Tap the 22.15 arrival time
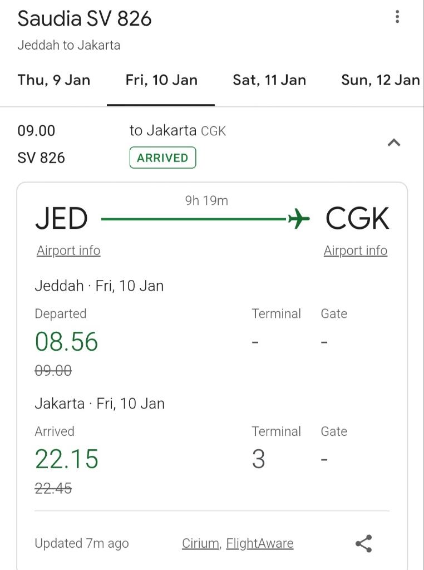424x570 pixels. tap(66, 459)
